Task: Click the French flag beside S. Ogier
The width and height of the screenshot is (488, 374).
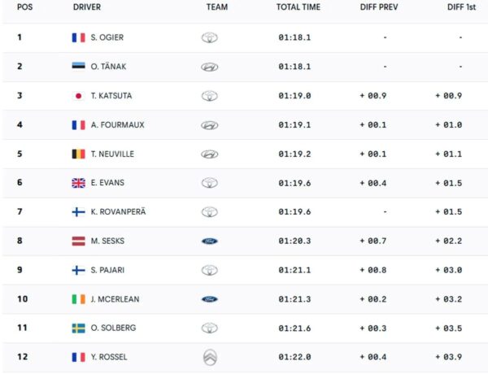Action: pyautogui.click(x=78, y=37)
